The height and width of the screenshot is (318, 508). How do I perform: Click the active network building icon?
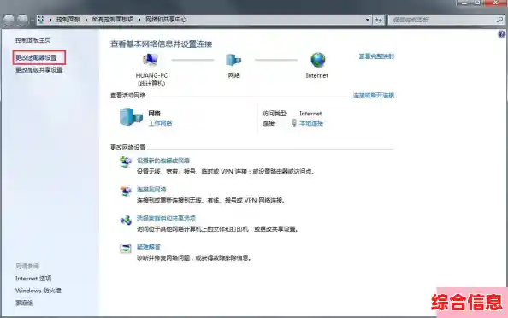131,117
